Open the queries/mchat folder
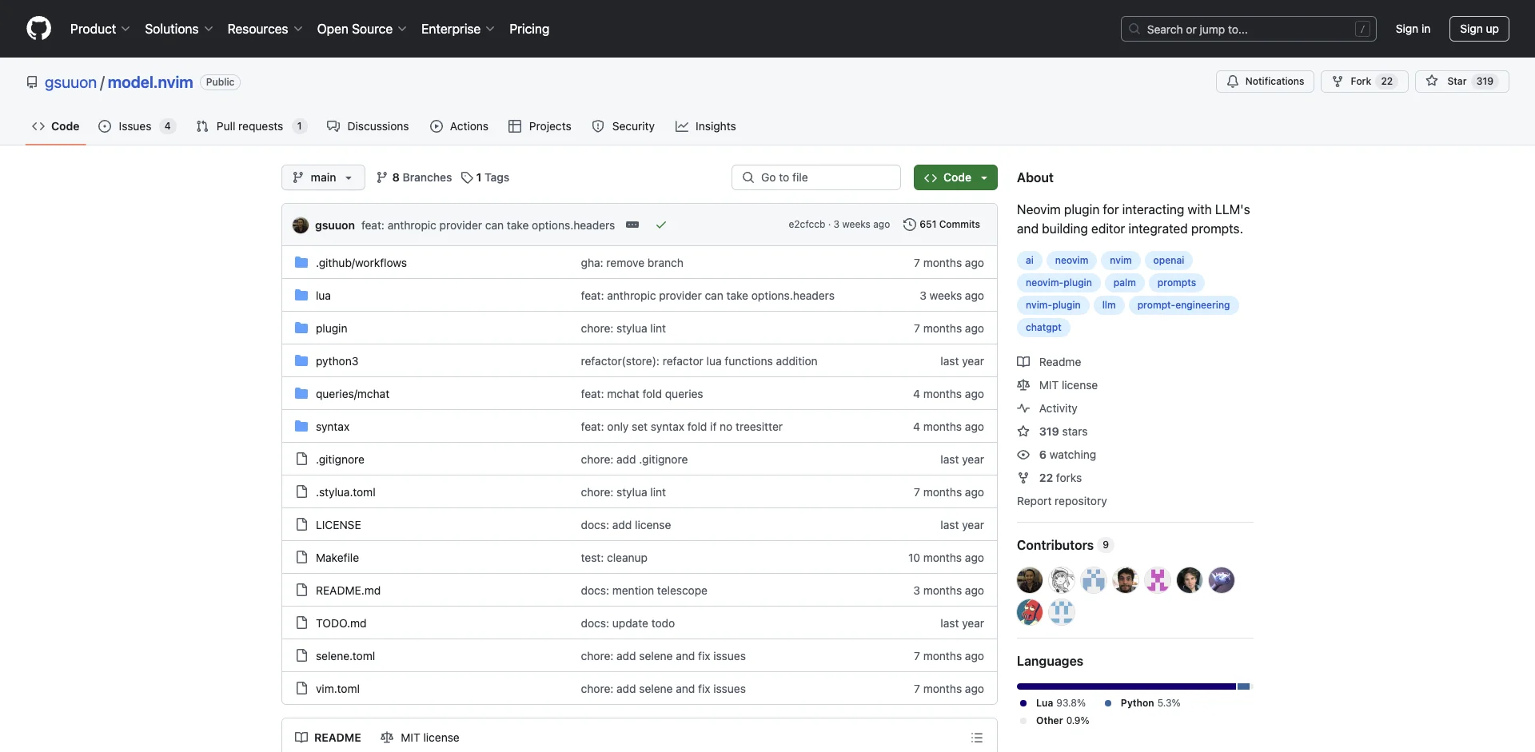The image size is (1535, 752). (353, 394)
